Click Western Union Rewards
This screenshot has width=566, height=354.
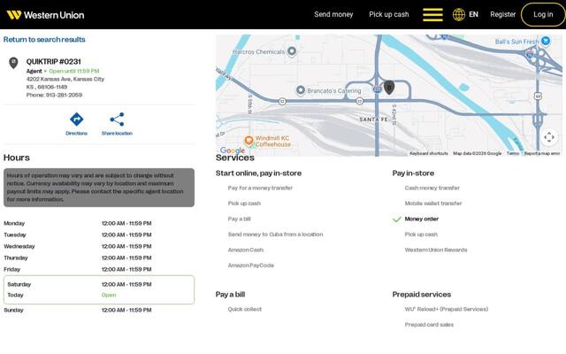click(x=436, y=250)
